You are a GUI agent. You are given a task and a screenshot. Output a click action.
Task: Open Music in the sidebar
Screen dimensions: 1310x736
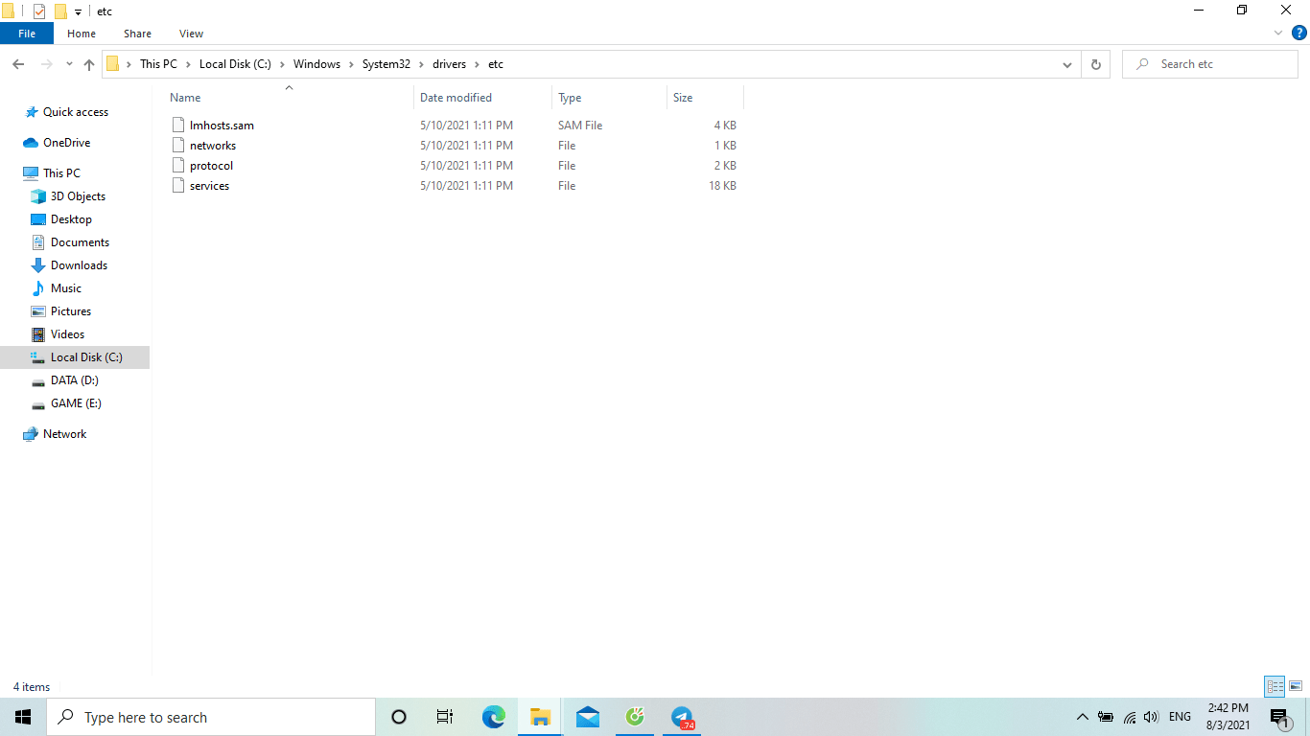[x=66, y=288]
